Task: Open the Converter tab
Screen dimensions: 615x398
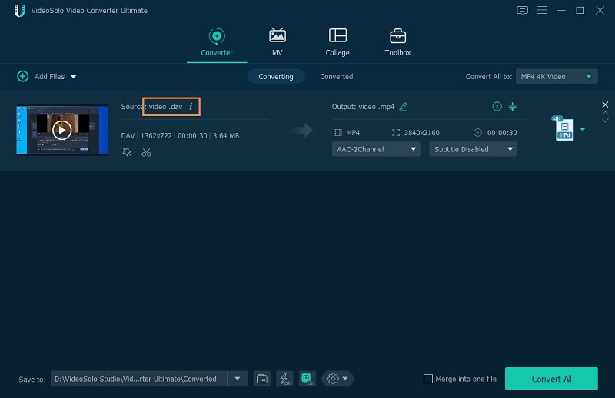Action: click(217, 41)
